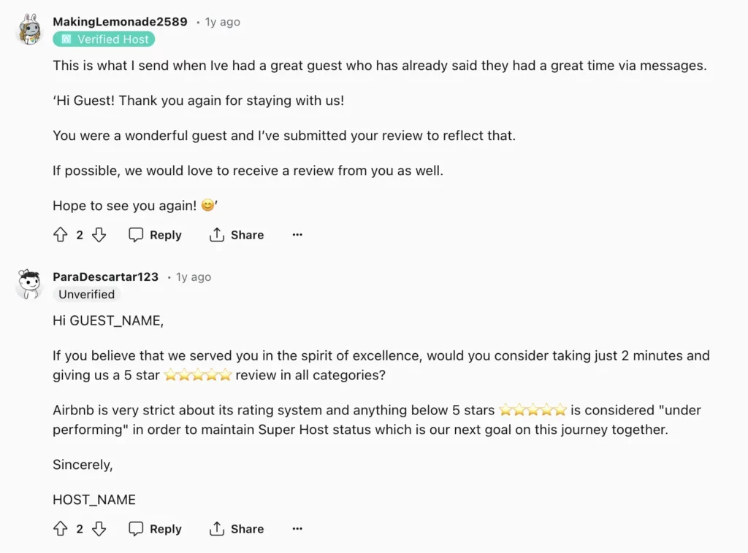Downvote MakingLemonade2589's comment
The image size is (748, 553).
99,235
